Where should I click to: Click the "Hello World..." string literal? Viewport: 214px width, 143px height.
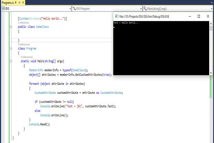pos(53,18)
